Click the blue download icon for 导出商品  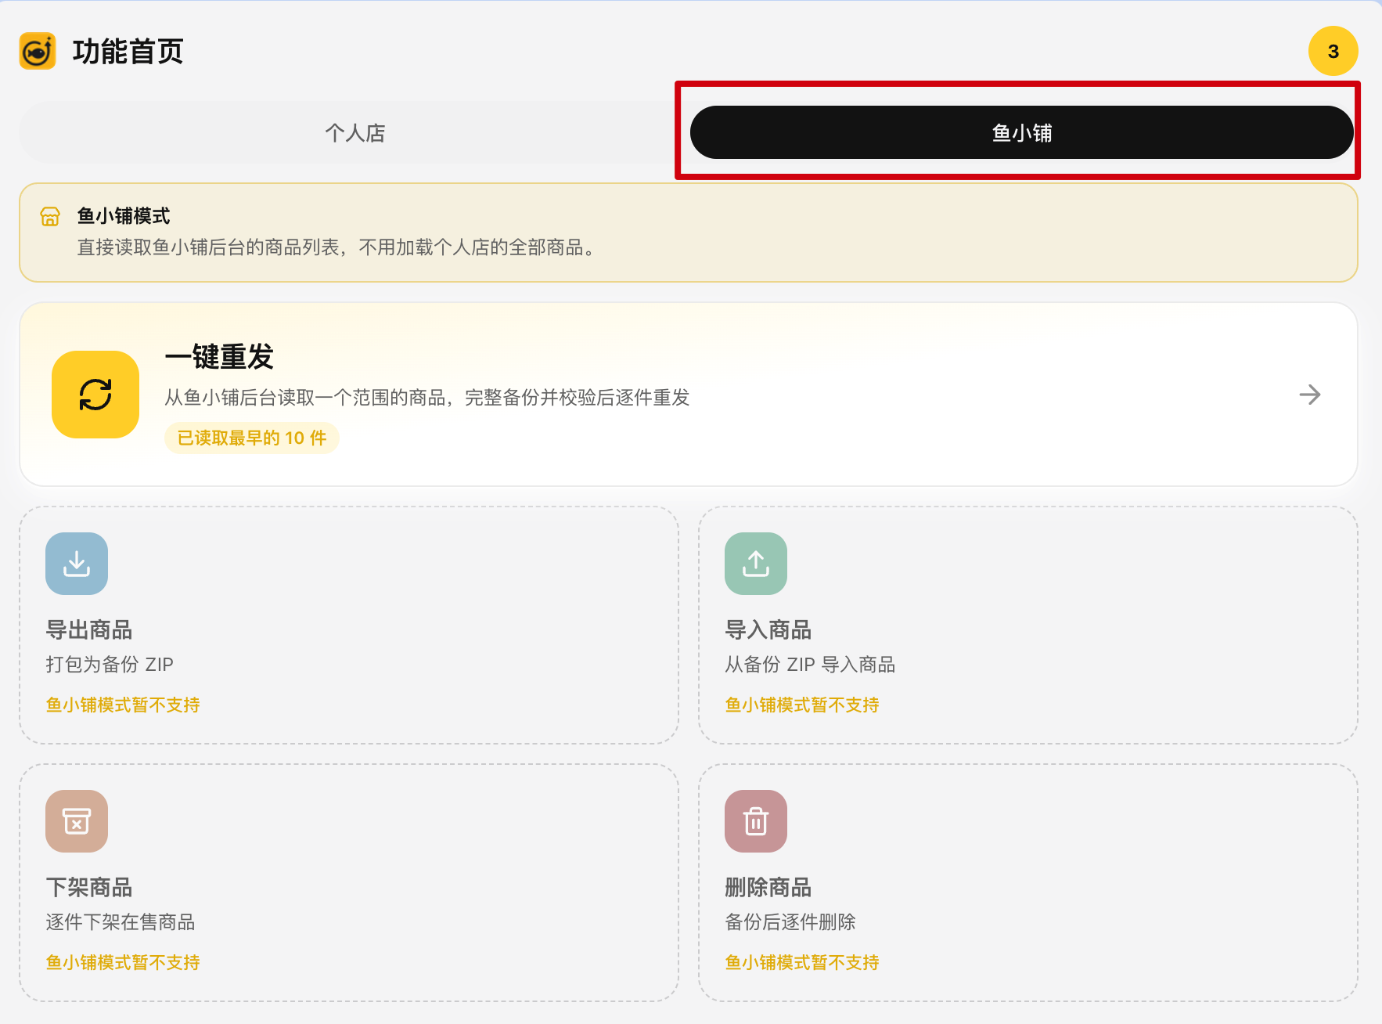click(x=77, y=564)
